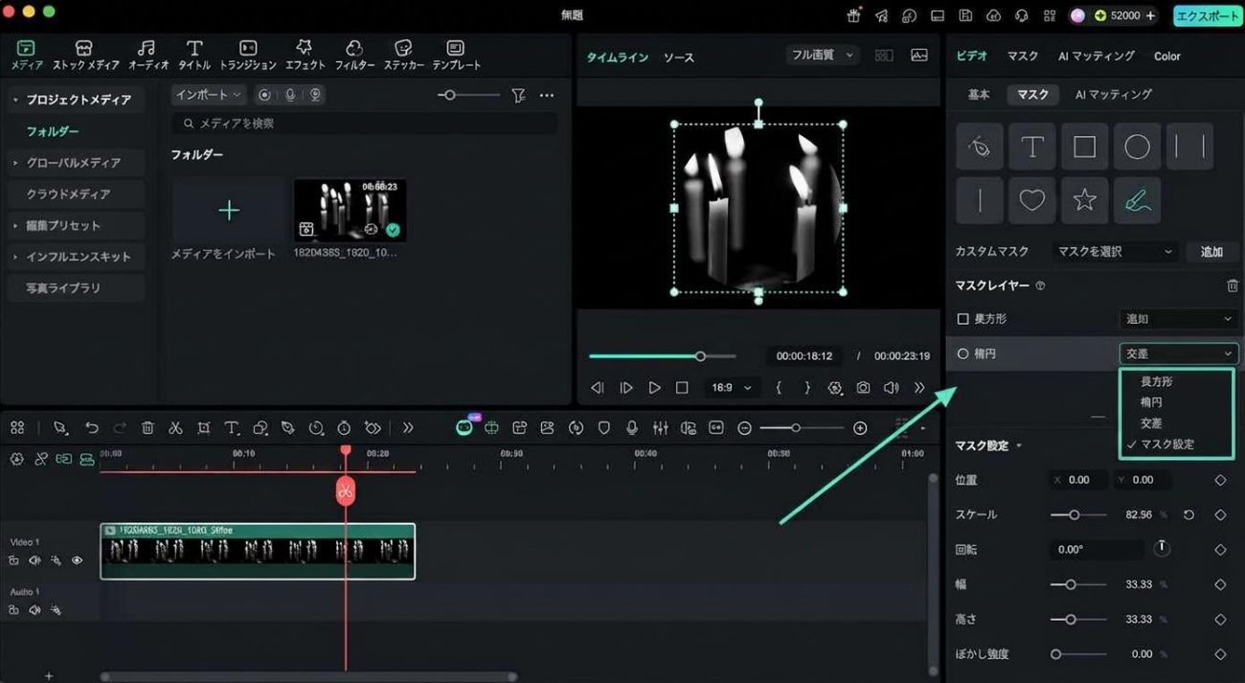The height and width of the screenshot is (683, 1245).
Task: Open the ストックメディア tab
Action: [85, 56]
